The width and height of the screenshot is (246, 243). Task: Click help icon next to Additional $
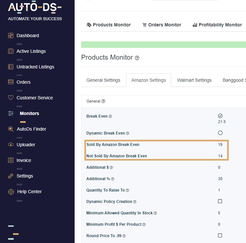tap(111, 167)
